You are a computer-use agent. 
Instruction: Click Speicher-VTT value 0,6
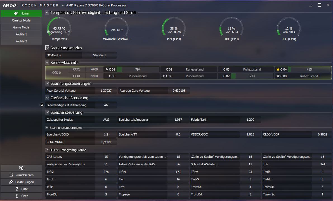[178, 134]
